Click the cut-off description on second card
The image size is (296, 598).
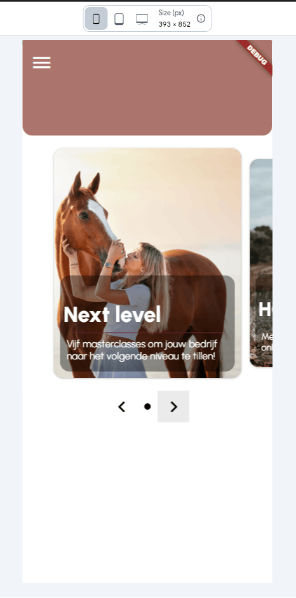click(x=267, y=342)
